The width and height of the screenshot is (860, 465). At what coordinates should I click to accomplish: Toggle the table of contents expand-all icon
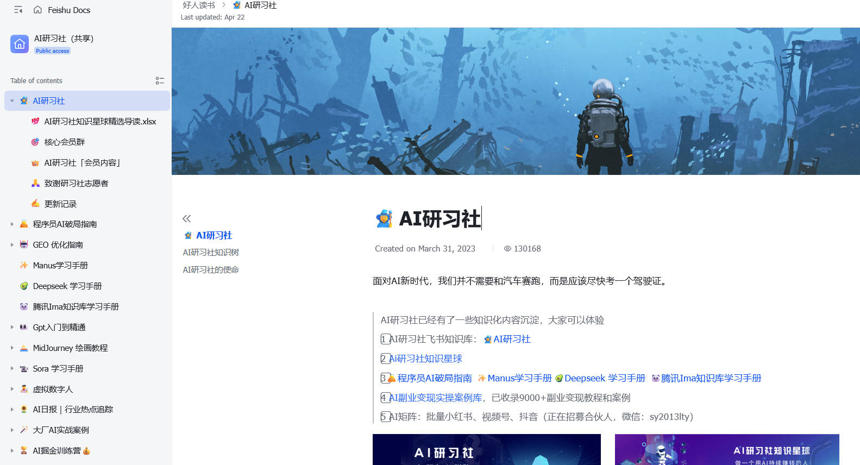[160, 80]
